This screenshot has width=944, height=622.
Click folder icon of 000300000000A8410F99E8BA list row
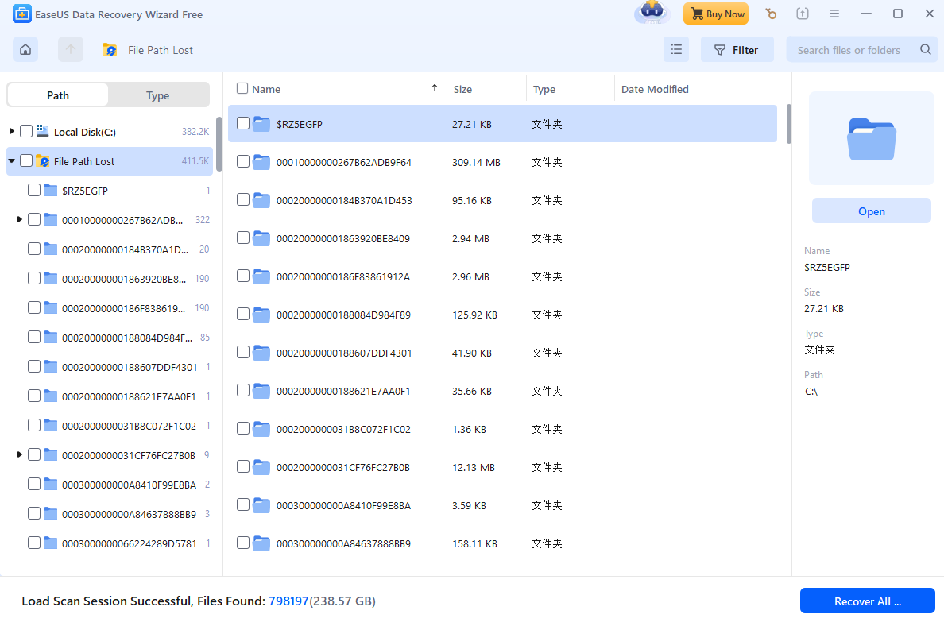[x=261, y=505]
